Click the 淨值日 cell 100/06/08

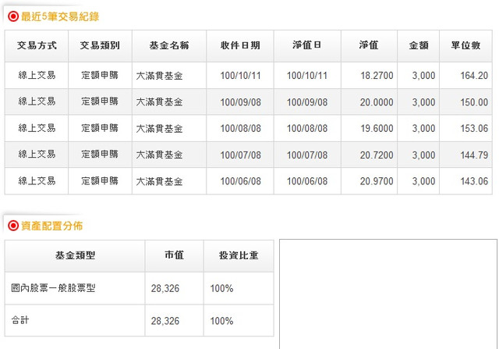[307, 181]
